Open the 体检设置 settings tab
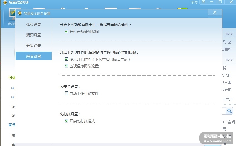This screenshot has height=146, width=236. [34, 24]
